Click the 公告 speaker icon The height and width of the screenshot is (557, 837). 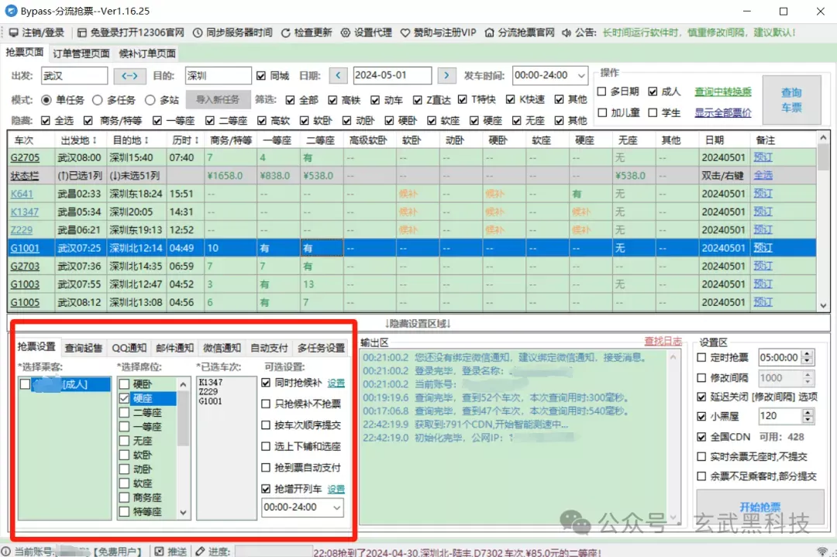pyautogui.click(x=567, y=33)
